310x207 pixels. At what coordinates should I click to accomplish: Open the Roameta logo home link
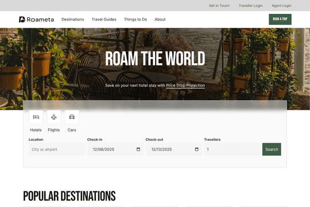pyautogui.click(x=36, y=20)
